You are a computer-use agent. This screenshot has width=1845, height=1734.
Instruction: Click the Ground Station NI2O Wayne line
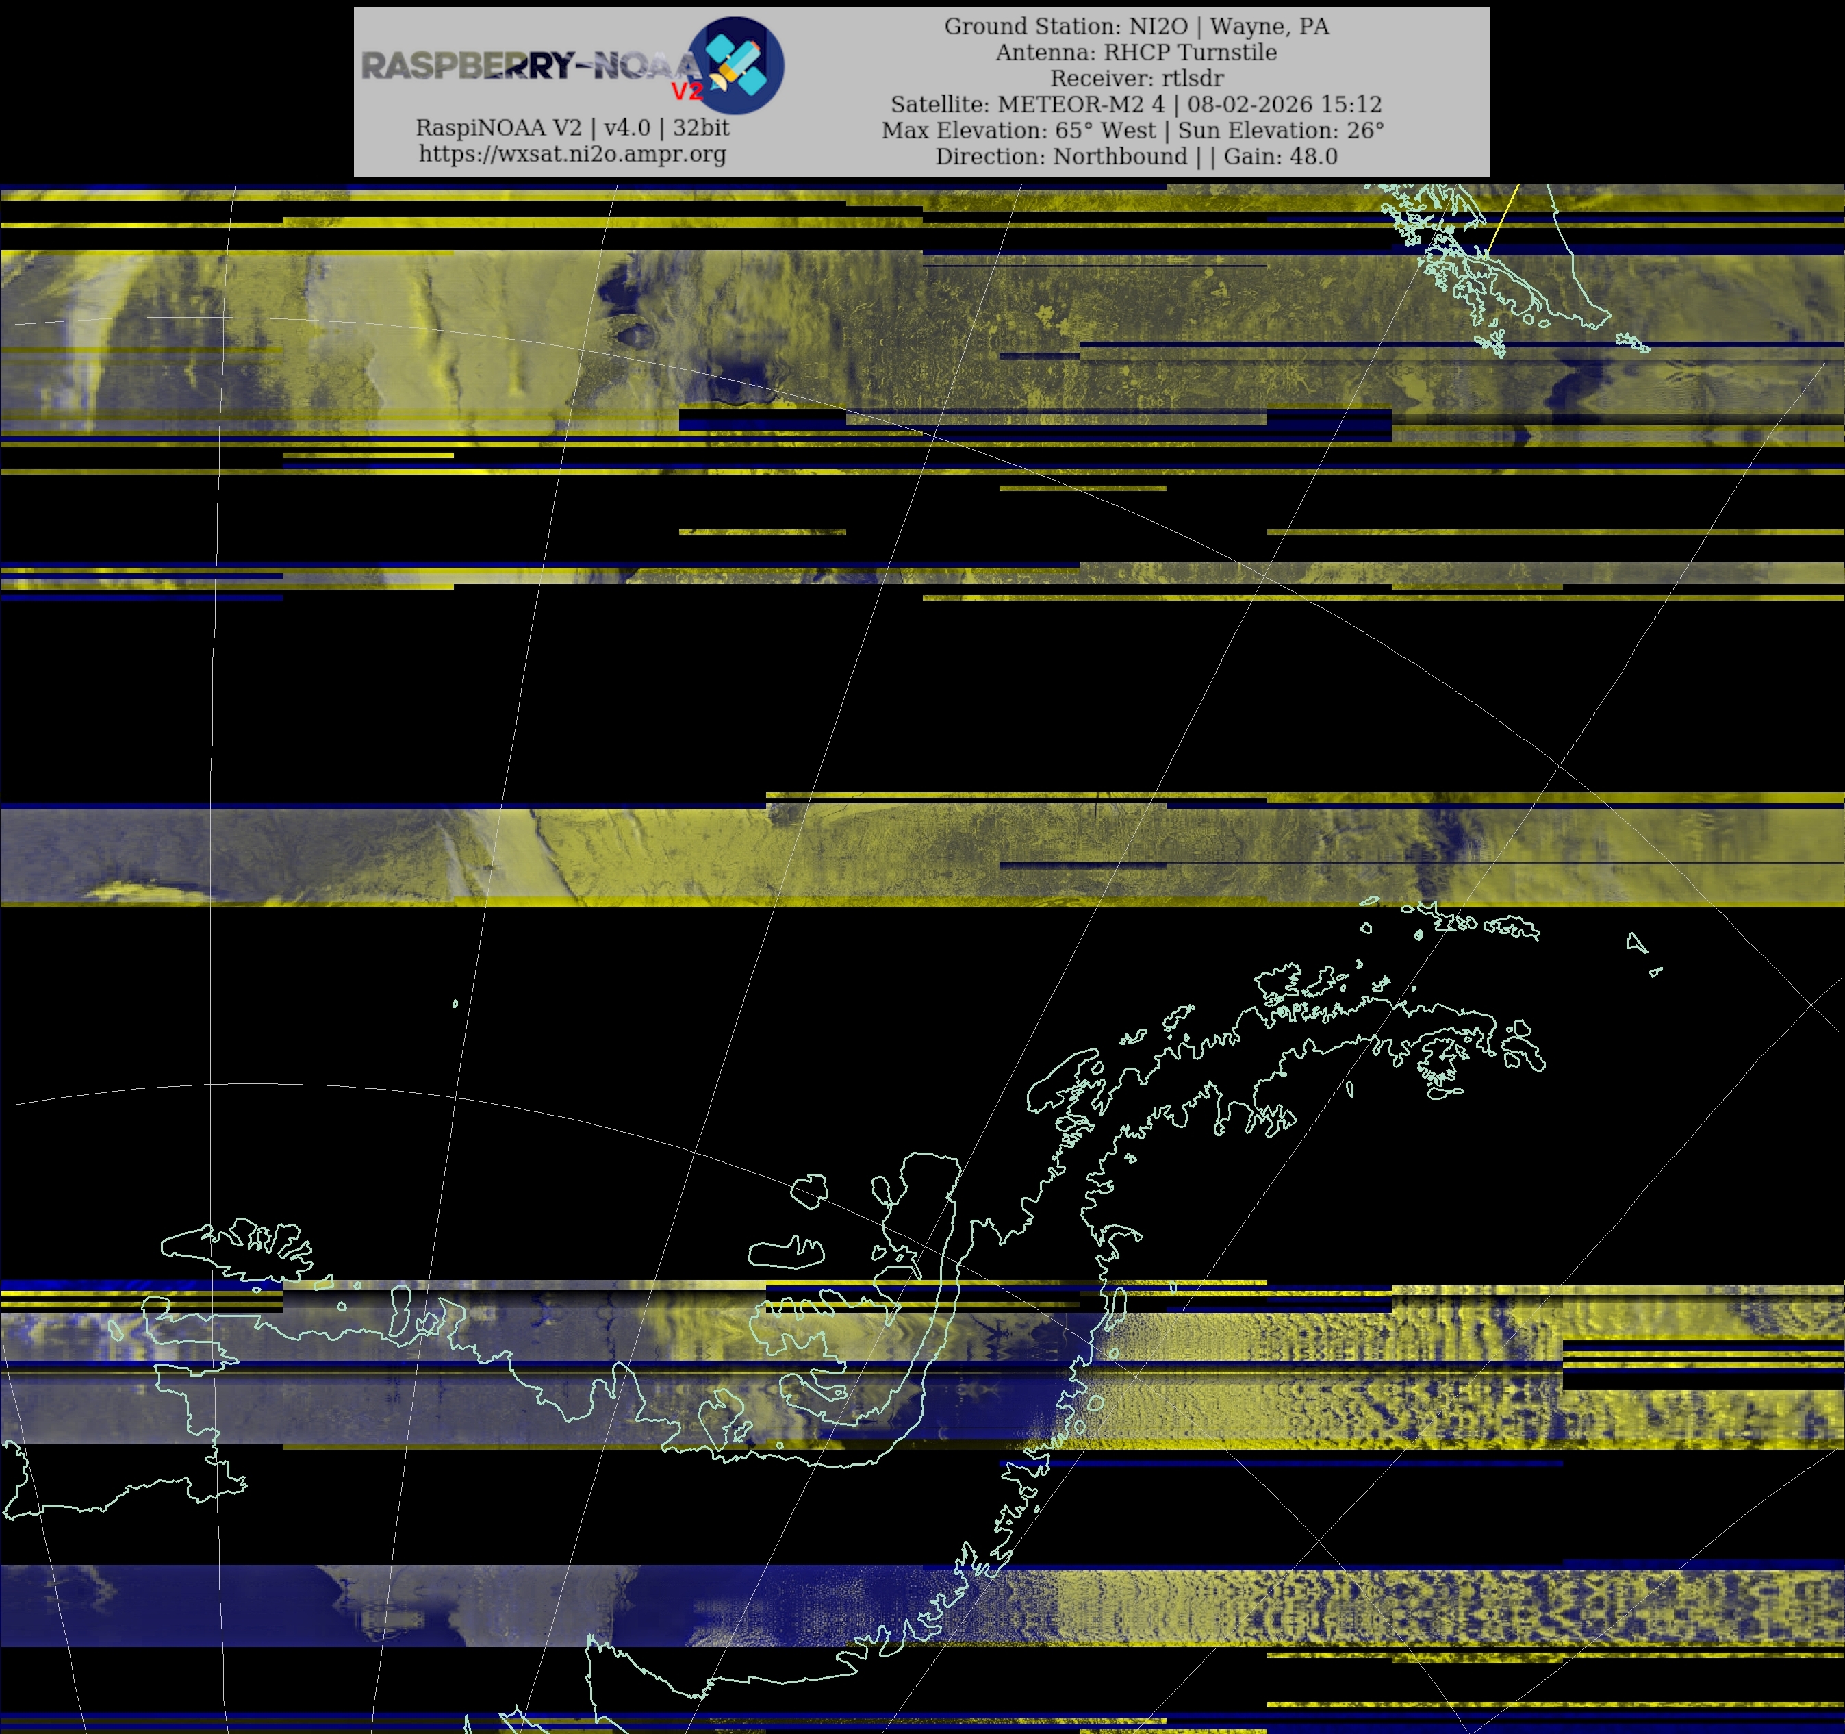click(1136, 26)
